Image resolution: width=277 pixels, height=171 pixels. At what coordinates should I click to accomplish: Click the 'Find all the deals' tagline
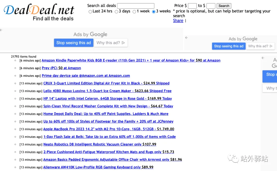click(53, 19)
